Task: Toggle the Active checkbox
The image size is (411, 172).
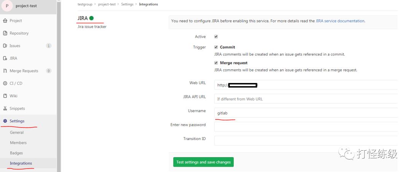Action: pos(216,37)
